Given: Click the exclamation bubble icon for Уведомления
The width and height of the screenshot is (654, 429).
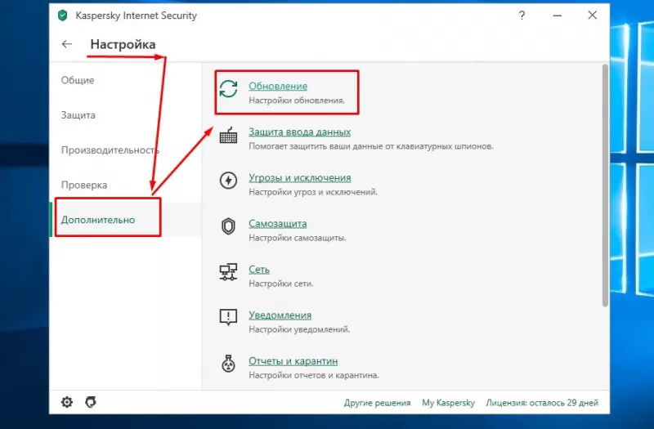Looking at the screenshot, I should pyautogui.click(x=228, y=317).
